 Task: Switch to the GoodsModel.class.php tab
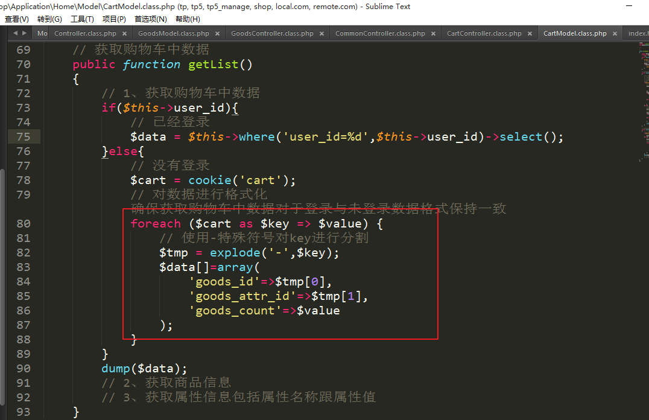173,34
